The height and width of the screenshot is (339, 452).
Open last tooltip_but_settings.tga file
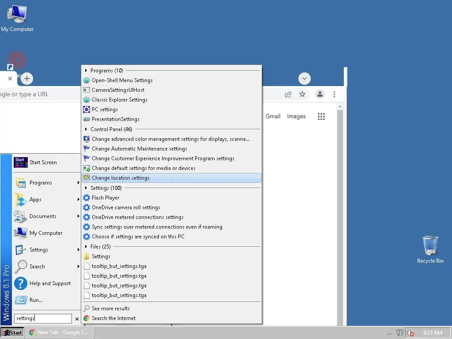pyautogui.click(x=172, y=295)
